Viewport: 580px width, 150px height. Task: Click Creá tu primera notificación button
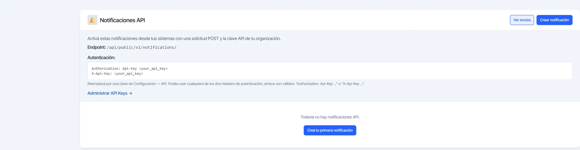[x=330, y=130]
